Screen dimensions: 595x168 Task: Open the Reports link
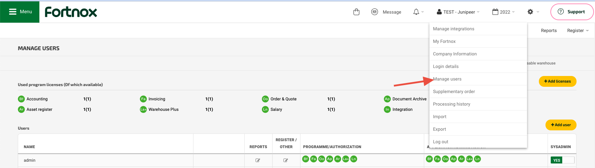[549, 31]
